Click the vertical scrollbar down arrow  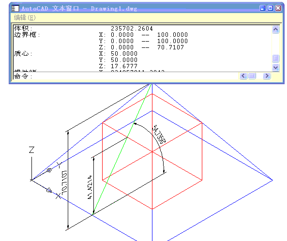coord(276,67)
